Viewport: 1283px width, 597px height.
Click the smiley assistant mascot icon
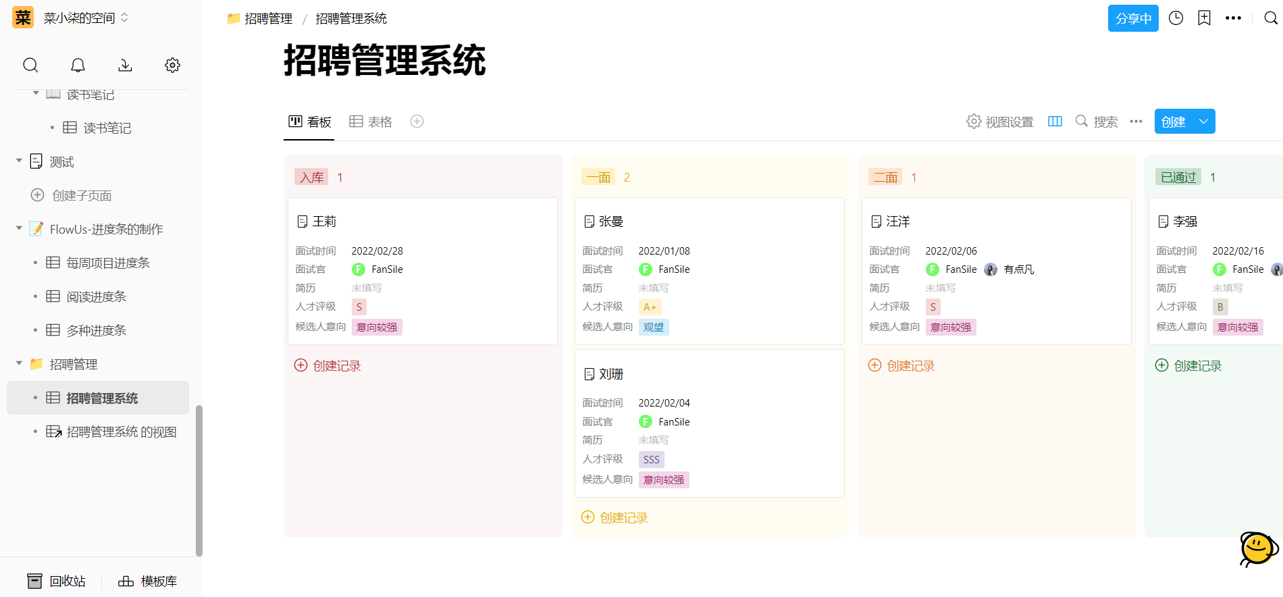(1259, 549)
